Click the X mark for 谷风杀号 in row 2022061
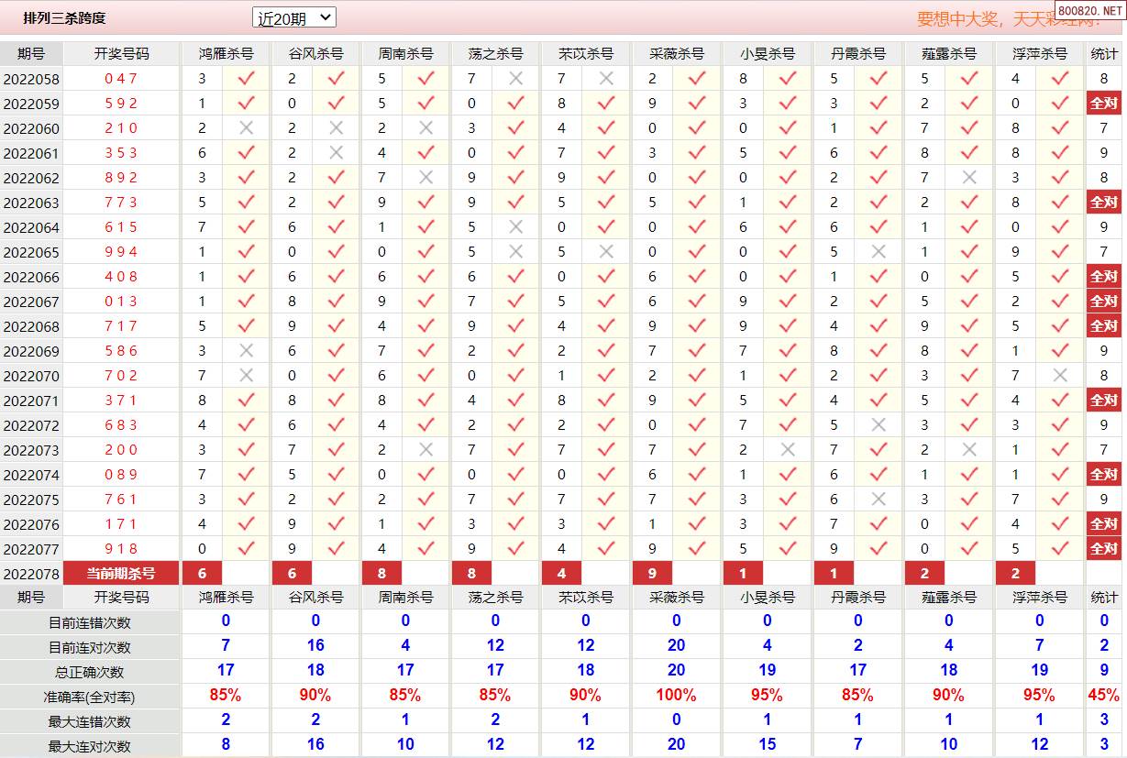This screenshot has height=758, width=1127. [x=336, y=153]
